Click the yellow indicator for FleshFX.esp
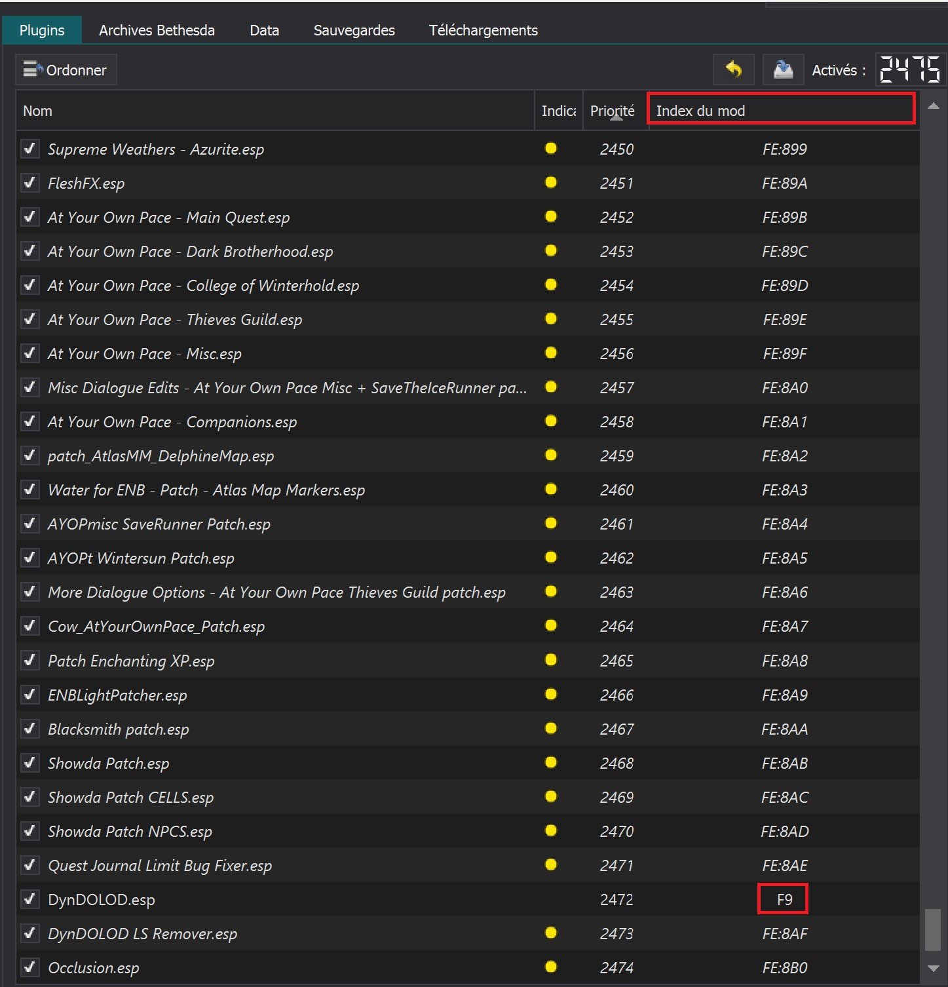Image resolution: width=948 pixels, height=987 pixels. click(551, 182)
